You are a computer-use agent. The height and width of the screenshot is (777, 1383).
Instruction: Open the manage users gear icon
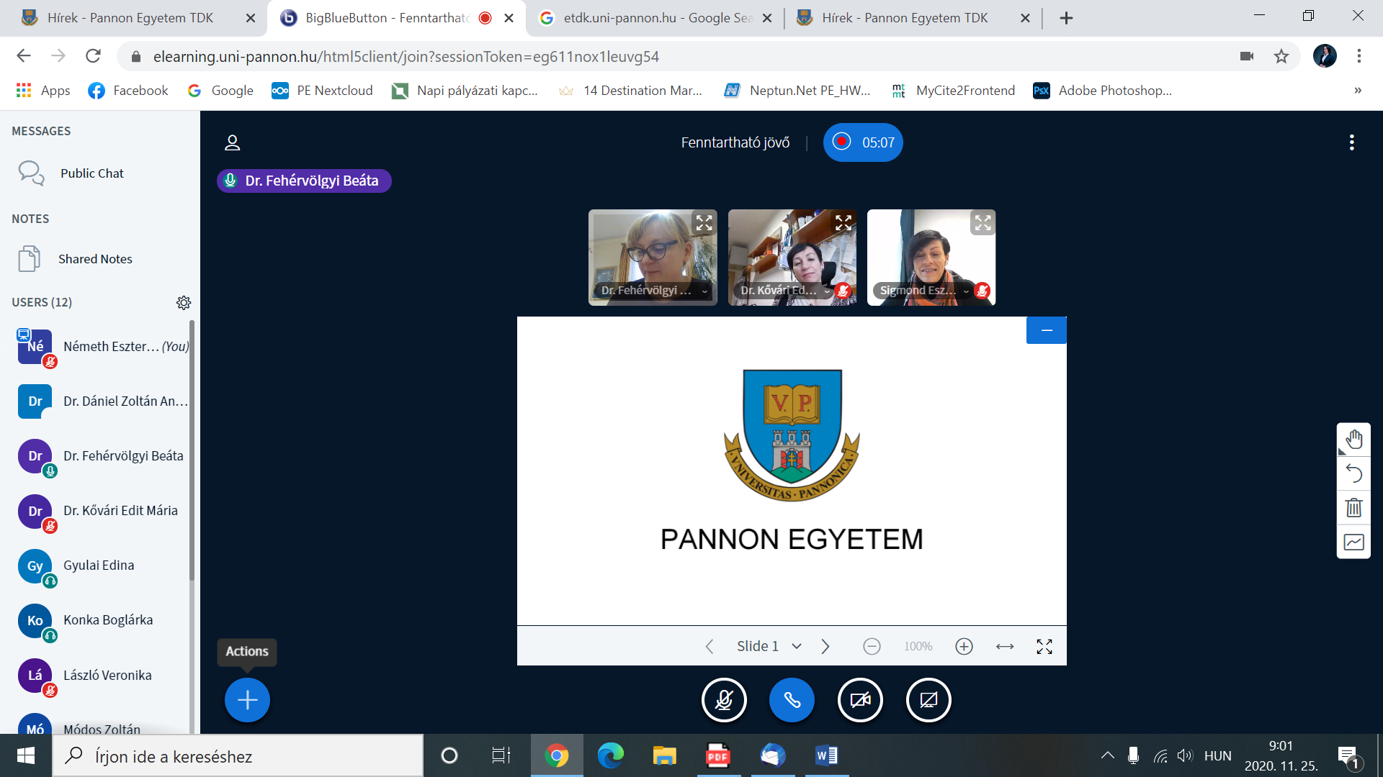184,302
